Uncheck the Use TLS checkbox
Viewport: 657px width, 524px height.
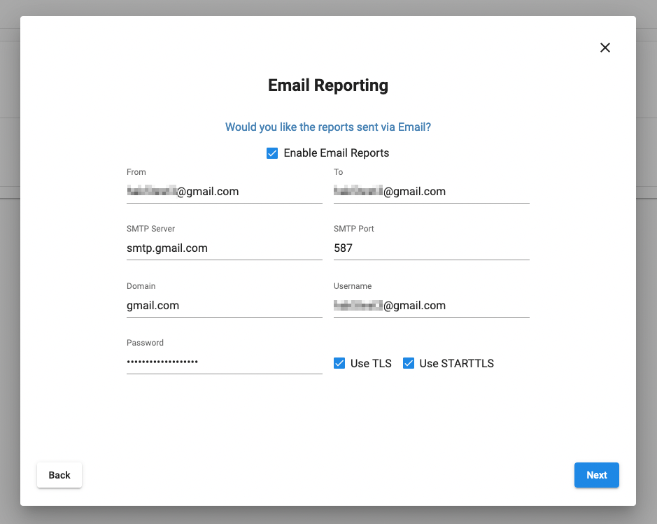point(339,363)
